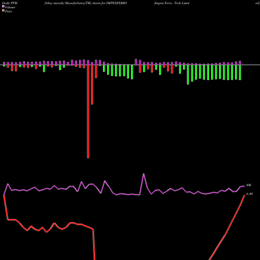The width and height of the screenshot is (260, 260).
Task: Click the tallest red bar reaching chart bottom
Action: (88, 111)
